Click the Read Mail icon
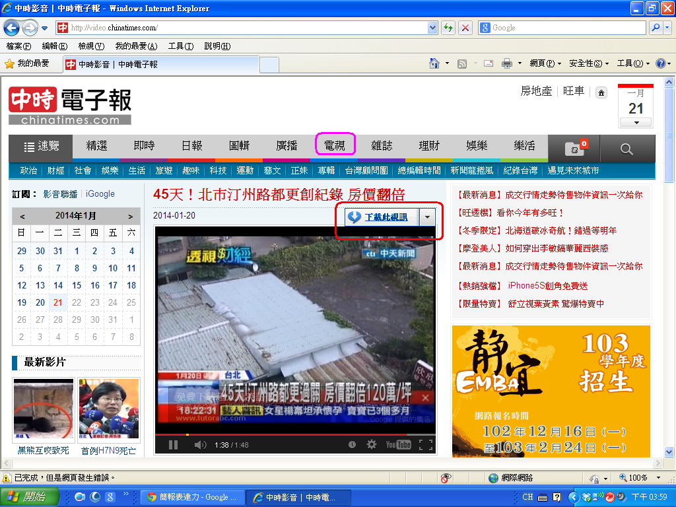 click(x=488, y=64)
